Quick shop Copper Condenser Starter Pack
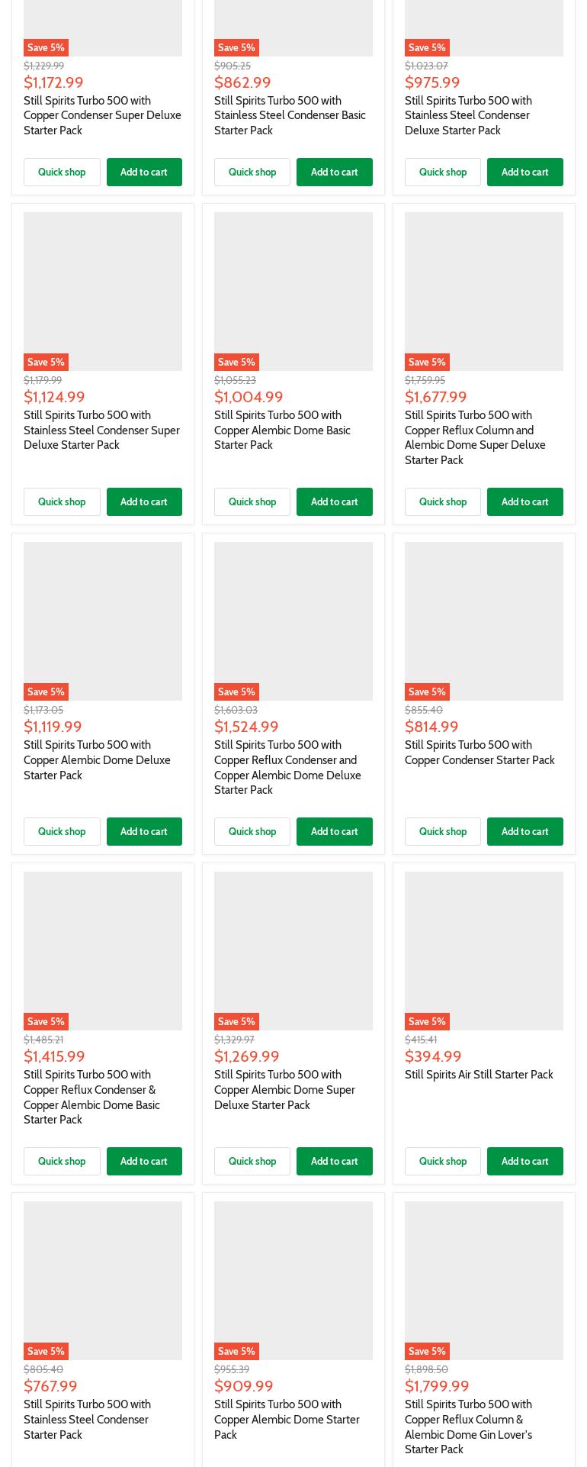 coord(442,831)
